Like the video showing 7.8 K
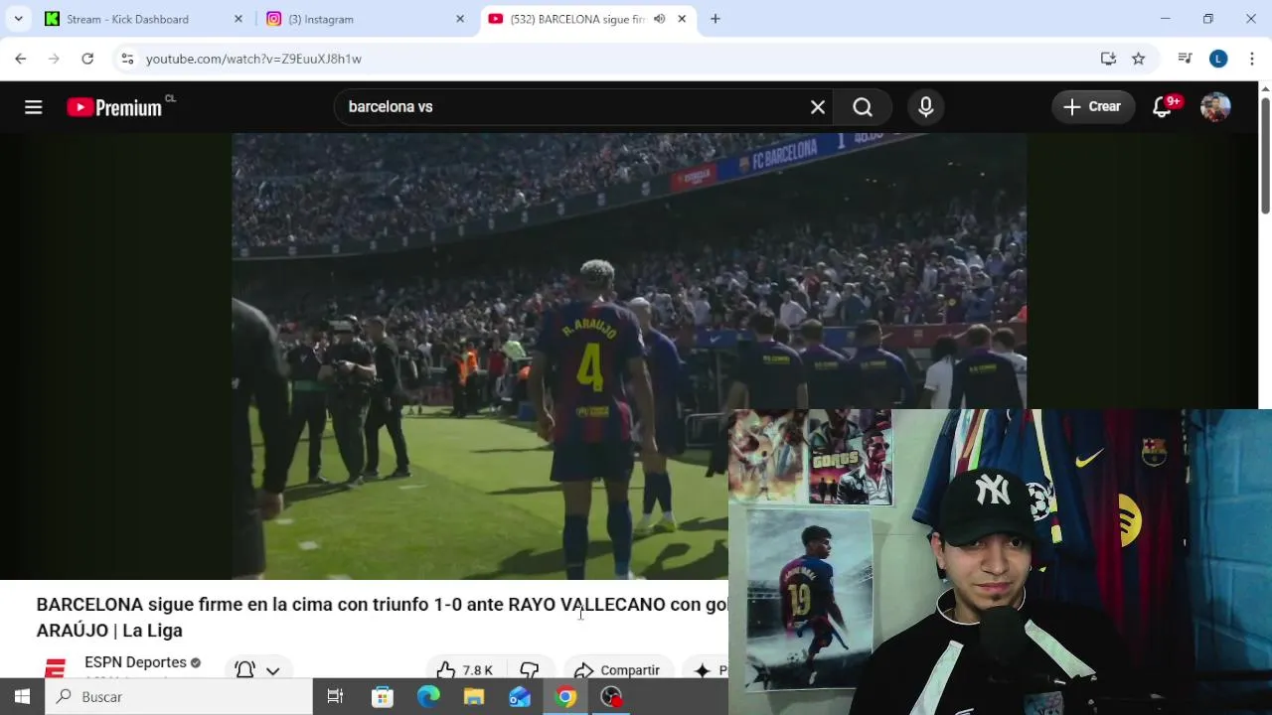The image size is (1272, 715). pyautogui.click(x=464, y=670)
